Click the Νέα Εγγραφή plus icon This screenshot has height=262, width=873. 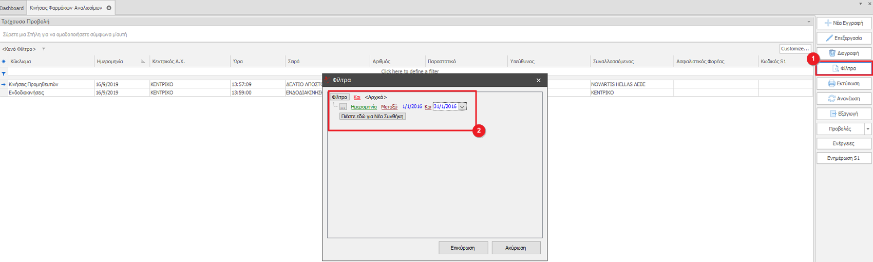pyautogui.click(x=827, y=23)
